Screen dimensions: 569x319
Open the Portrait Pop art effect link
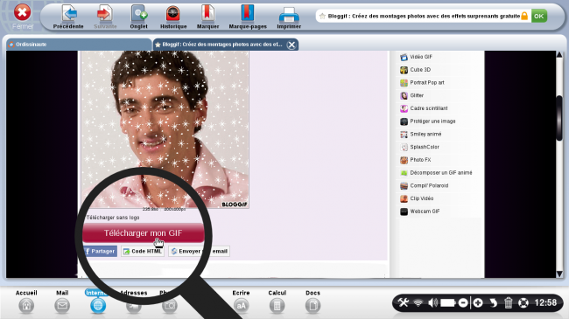click(427, 83)
